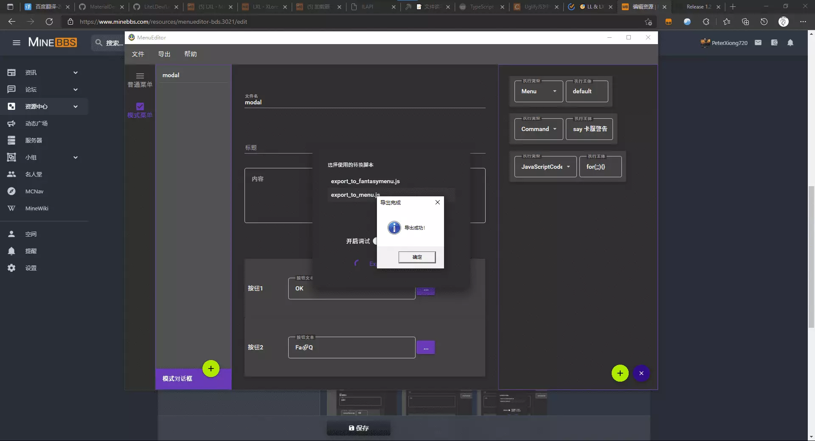Open MineWiki link in sidebar
This screenshot has width=815, height=441.
point(37,208)
